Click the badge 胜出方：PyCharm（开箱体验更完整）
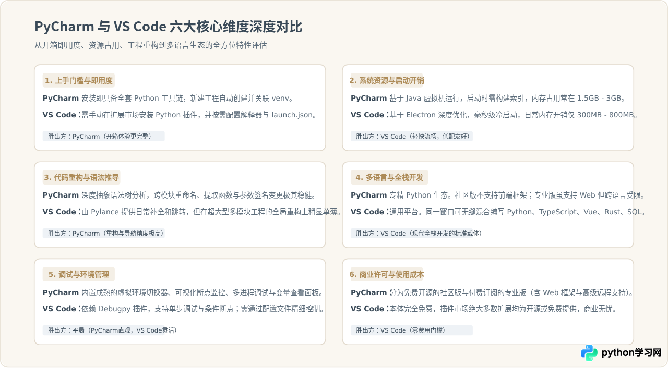 [x=104, y=137]
